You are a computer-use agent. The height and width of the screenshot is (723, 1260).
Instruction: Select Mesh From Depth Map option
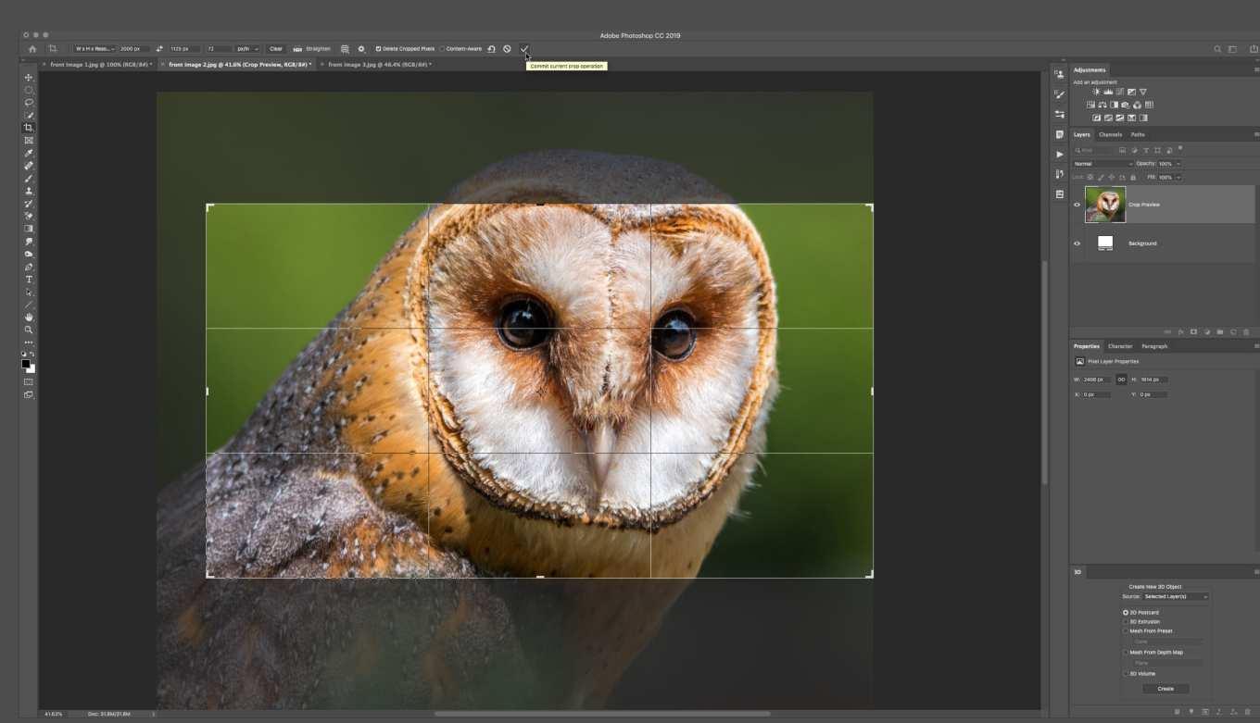tap(1126, 653)
